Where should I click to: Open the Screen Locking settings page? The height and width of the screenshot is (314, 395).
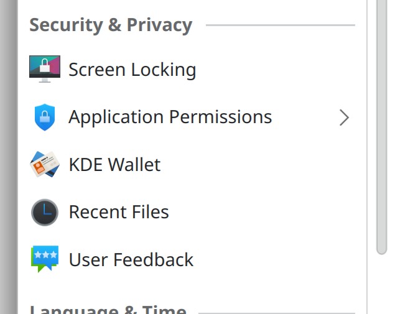pos(132,70)
